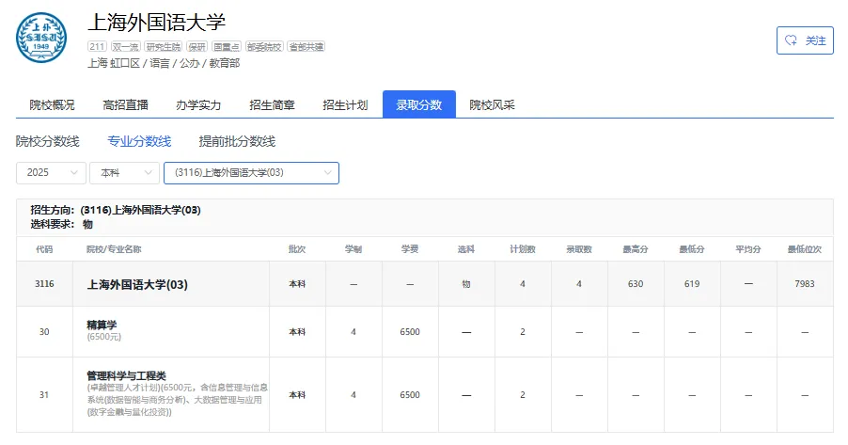Click the 最低位次 column header
848x445 pixels.
coord(804,249)
